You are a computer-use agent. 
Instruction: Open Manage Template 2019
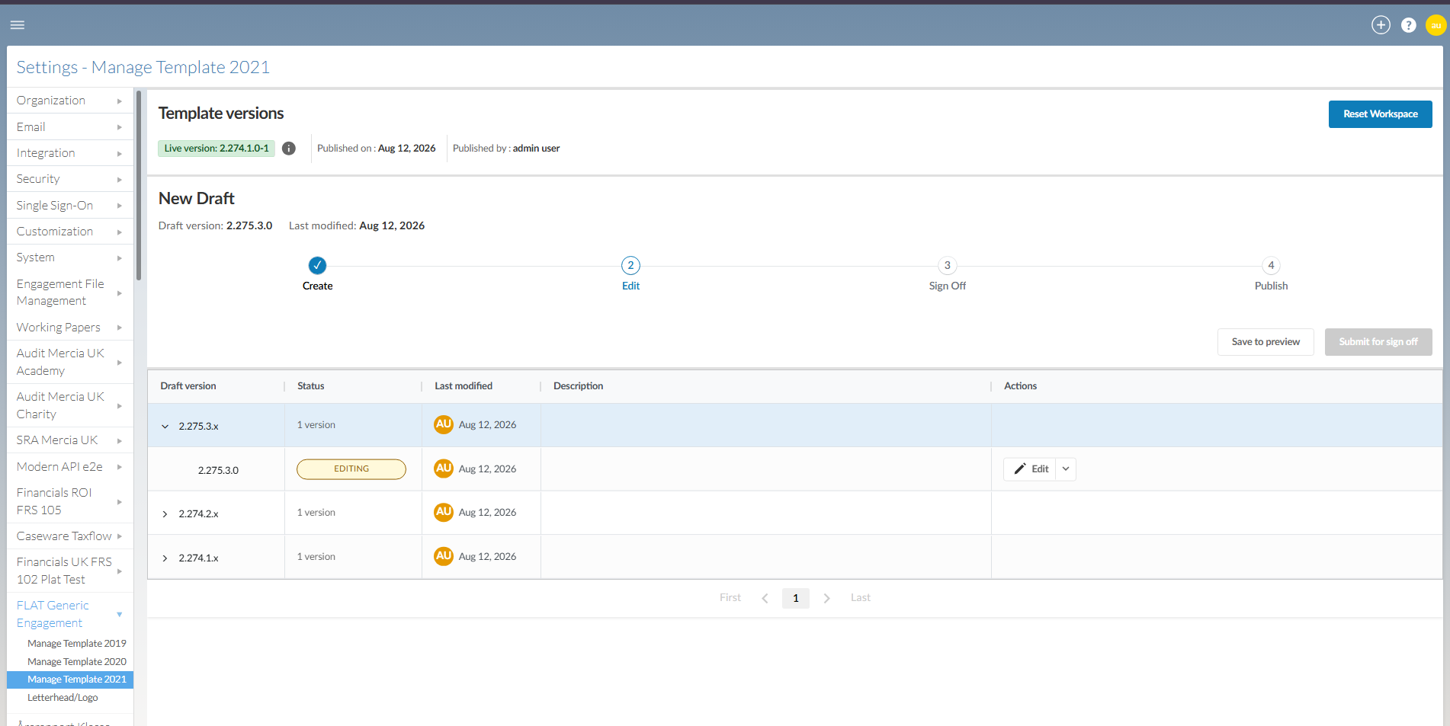(76, 644)
